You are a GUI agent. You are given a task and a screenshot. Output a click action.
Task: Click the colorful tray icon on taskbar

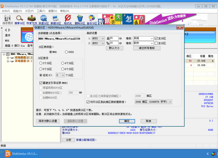point(213,154)
